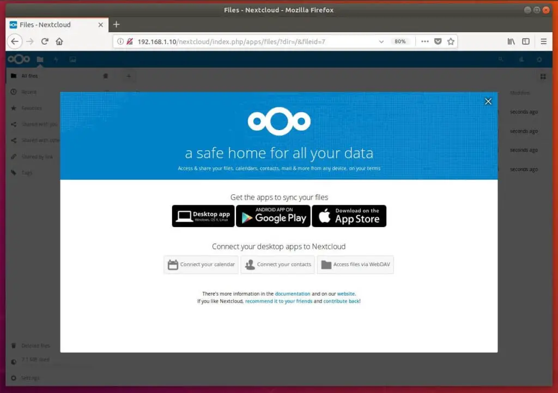Open Deleted files in the sidebar
This screenshot has width=558, height=393.
(35, 346)
